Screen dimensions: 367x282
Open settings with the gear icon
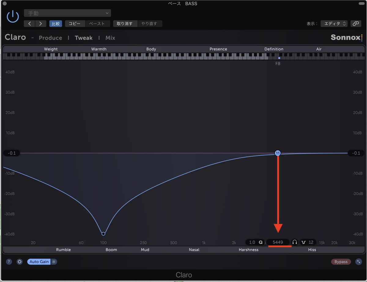click(20, 262)
